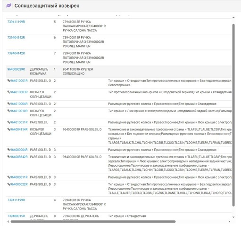Viewport: 241px width, 226px height.
Task: Select '964000001R PARE-SOLEIL D' replacement cell
Action: point(82,129)
